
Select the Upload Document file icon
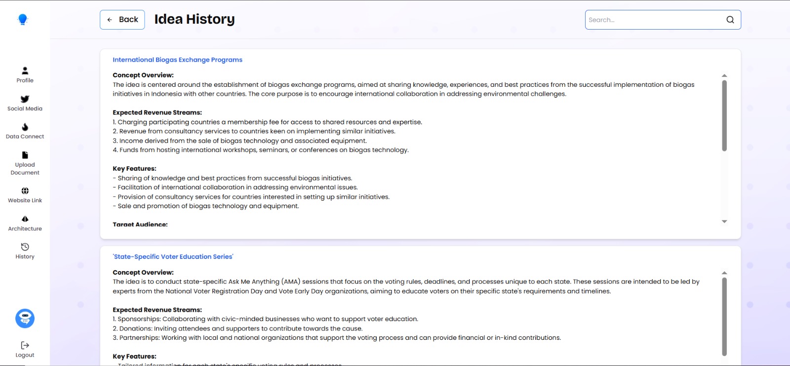click(x=25, y=155)
